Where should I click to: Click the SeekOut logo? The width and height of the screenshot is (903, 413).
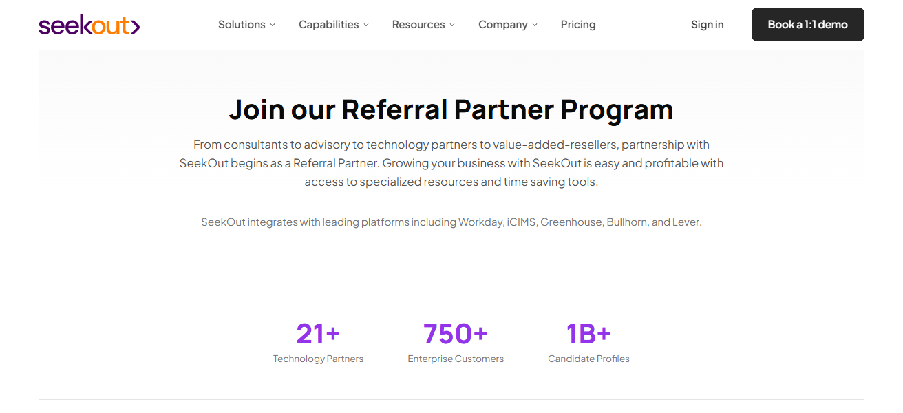click(x=89, y=25)
